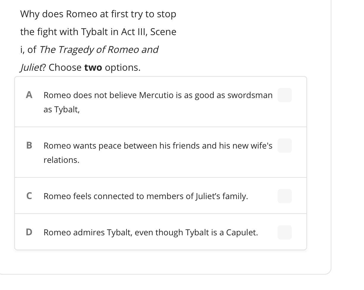Click the 'relations.' text in option B
Viewport: 364px width, 290px height.
[x=61, y=160]
